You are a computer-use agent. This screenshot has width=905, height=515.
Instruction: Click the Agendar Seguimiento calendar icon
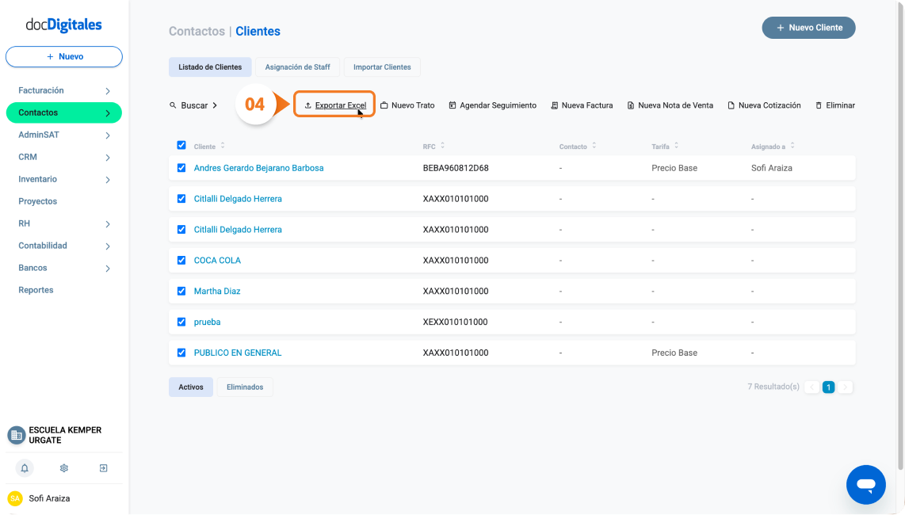point(452,105)
